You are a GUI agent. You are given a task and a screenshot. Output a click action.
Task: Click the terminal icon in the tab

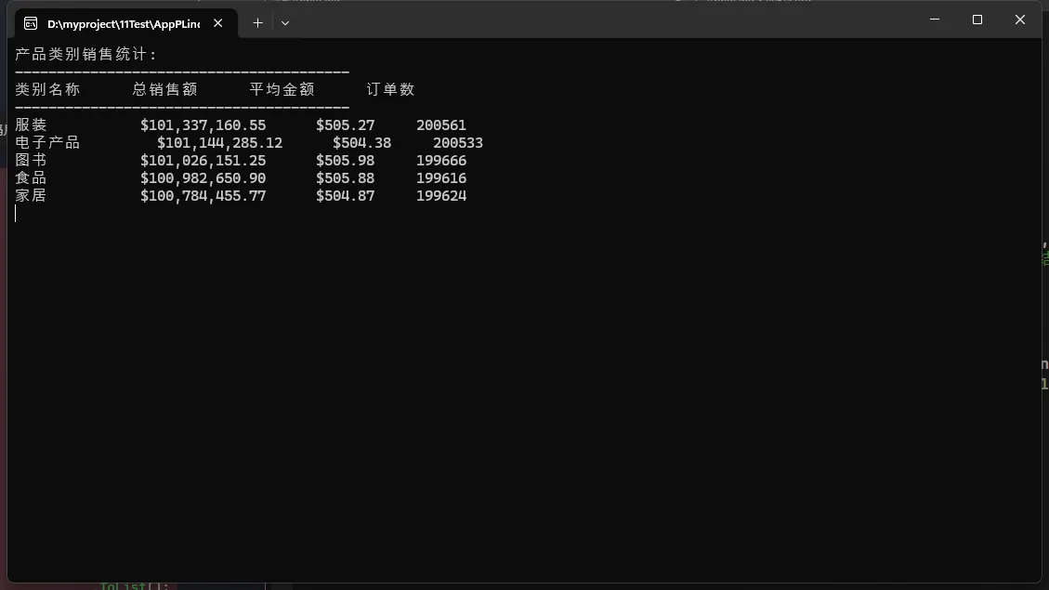click(x=31, y=23)
